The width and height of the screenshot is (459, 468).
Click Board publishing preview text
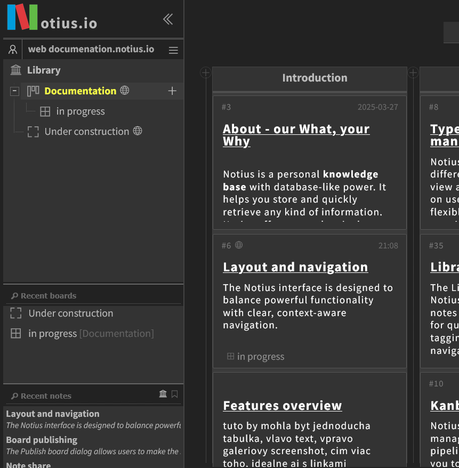93,451
